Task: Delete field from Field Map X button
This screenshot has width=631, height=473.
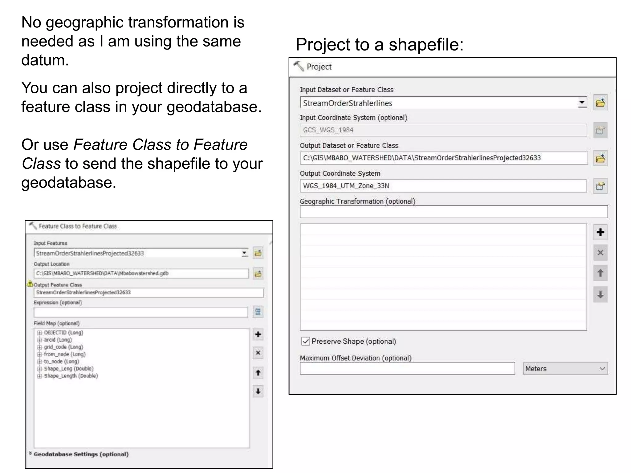Action: [x=258, y=353]
